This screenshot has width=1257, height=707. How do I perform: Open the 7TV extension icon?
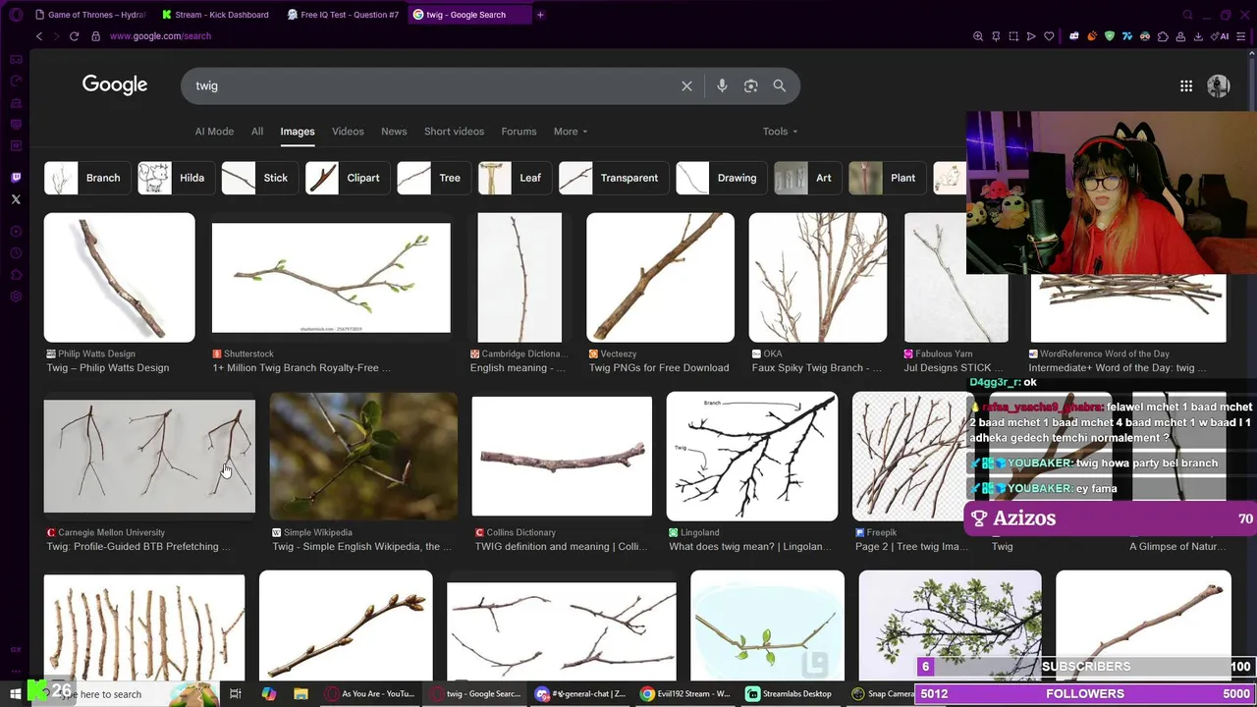[1127, 36]
